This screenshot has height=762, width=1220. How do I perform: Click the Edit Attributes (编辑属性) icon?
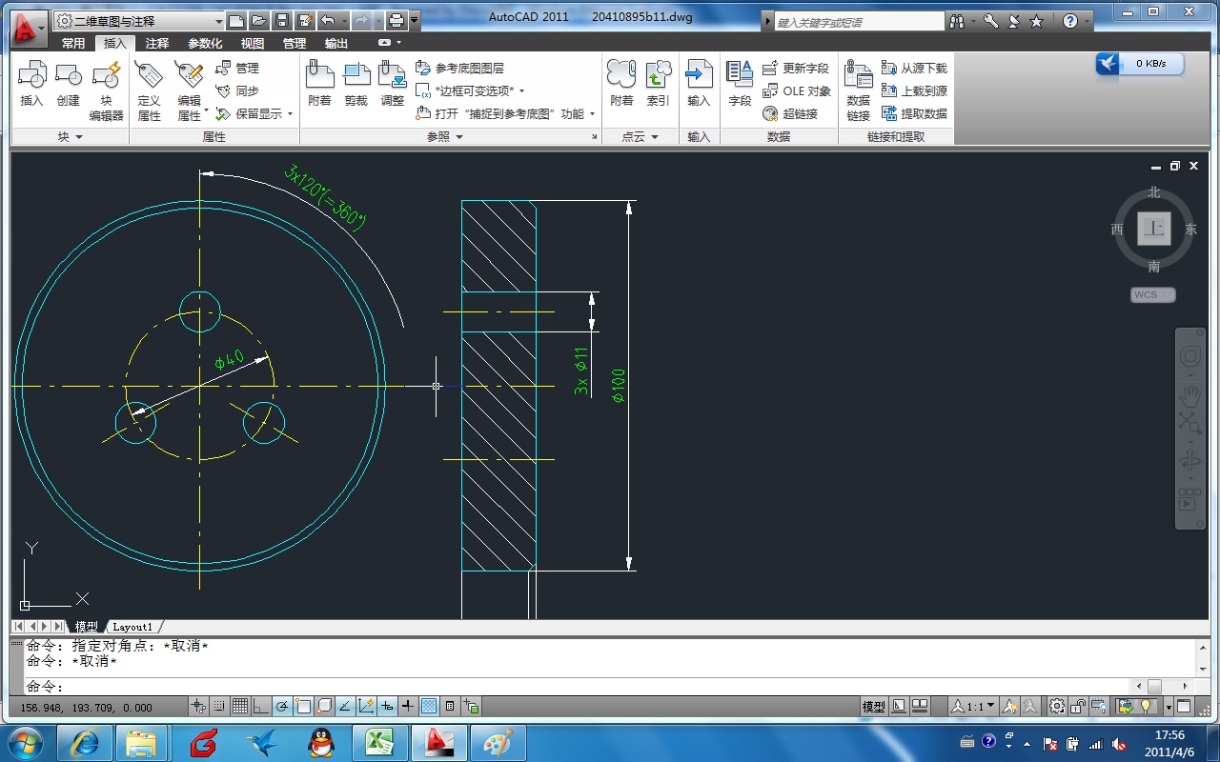(x=189, y=74)
